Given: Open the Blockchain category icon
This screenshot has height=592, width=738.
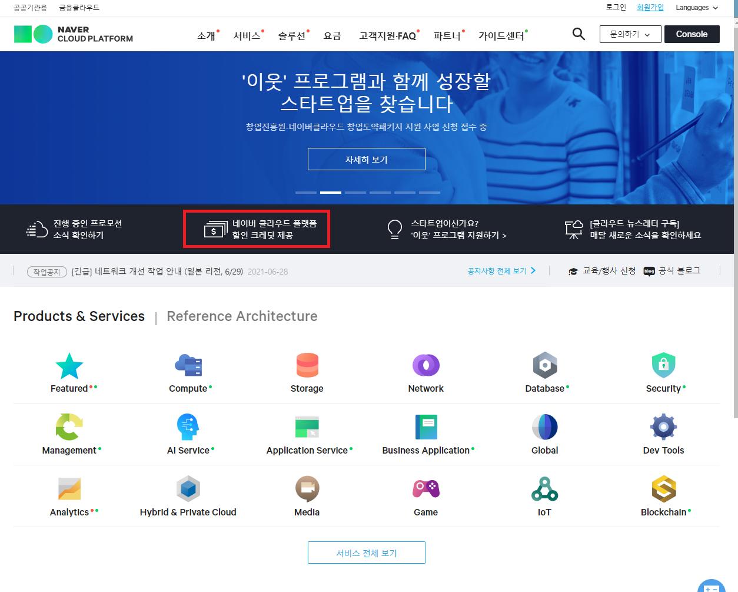Looking at the screenshot, I should (x=664, y=489).
